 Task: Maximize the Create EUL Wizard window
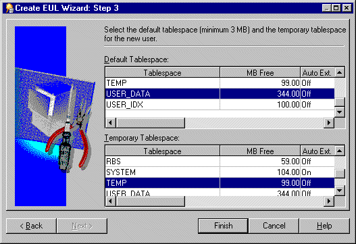click(x=336, y=8)
